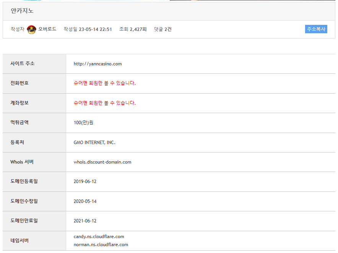Select the post title 얀카지노

(22, 11)
